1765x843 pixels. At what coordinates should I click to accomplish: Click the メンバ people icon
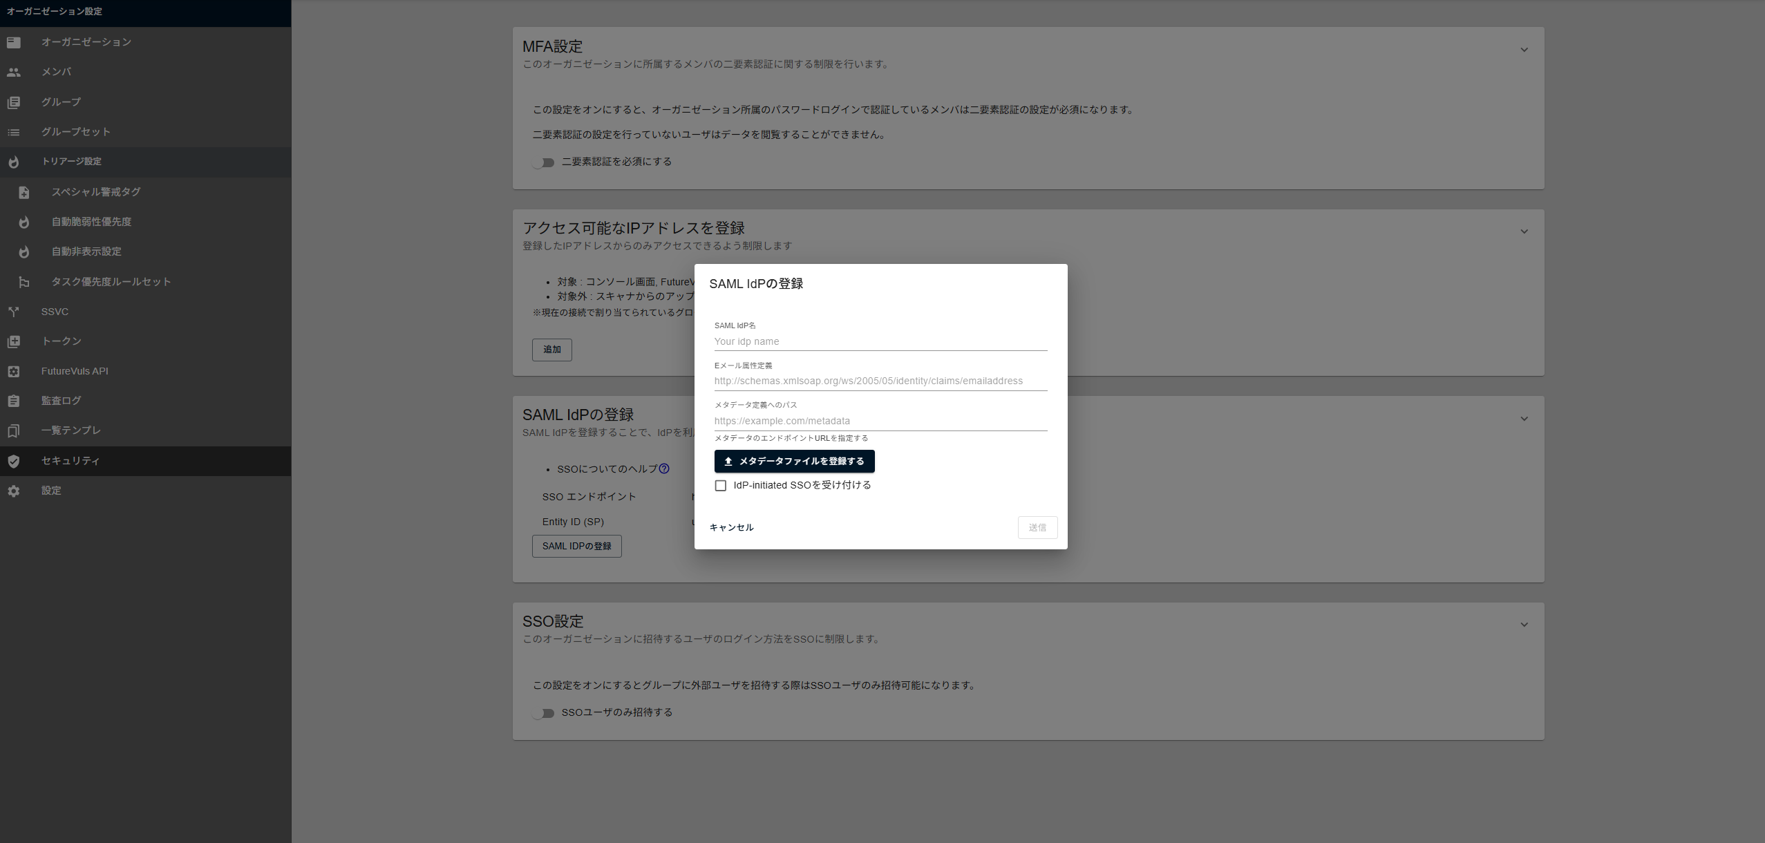[x=14, y=72]
